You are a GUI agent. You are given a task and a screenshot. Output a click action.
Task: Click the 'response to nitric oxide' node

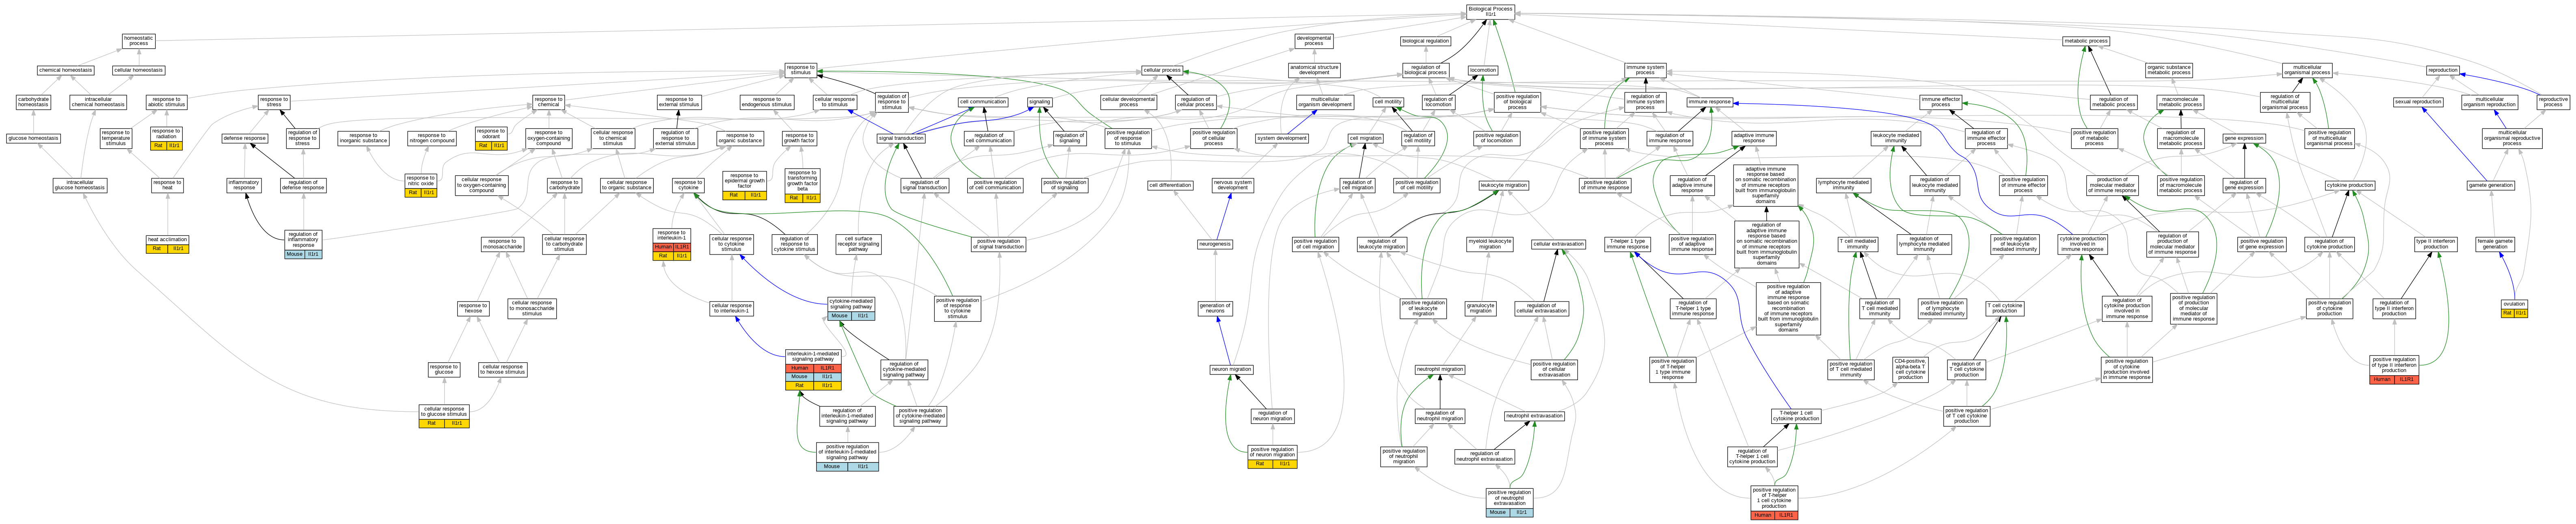[x=421, y=185]
